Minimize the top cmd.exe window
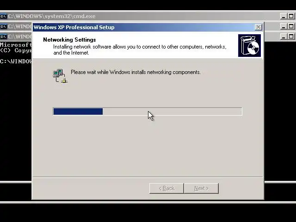296x222 pixels. [284, 16]
